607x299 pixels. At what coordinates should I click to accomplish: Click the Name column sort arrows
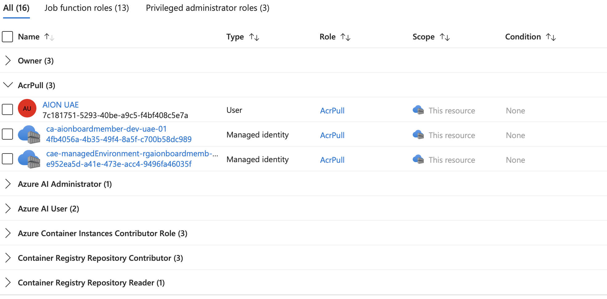[49, 37]
